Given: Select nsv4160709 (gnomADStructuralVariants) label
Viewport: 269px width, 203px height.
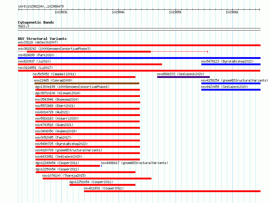Looking at the screenshot, I should [69, 150].
